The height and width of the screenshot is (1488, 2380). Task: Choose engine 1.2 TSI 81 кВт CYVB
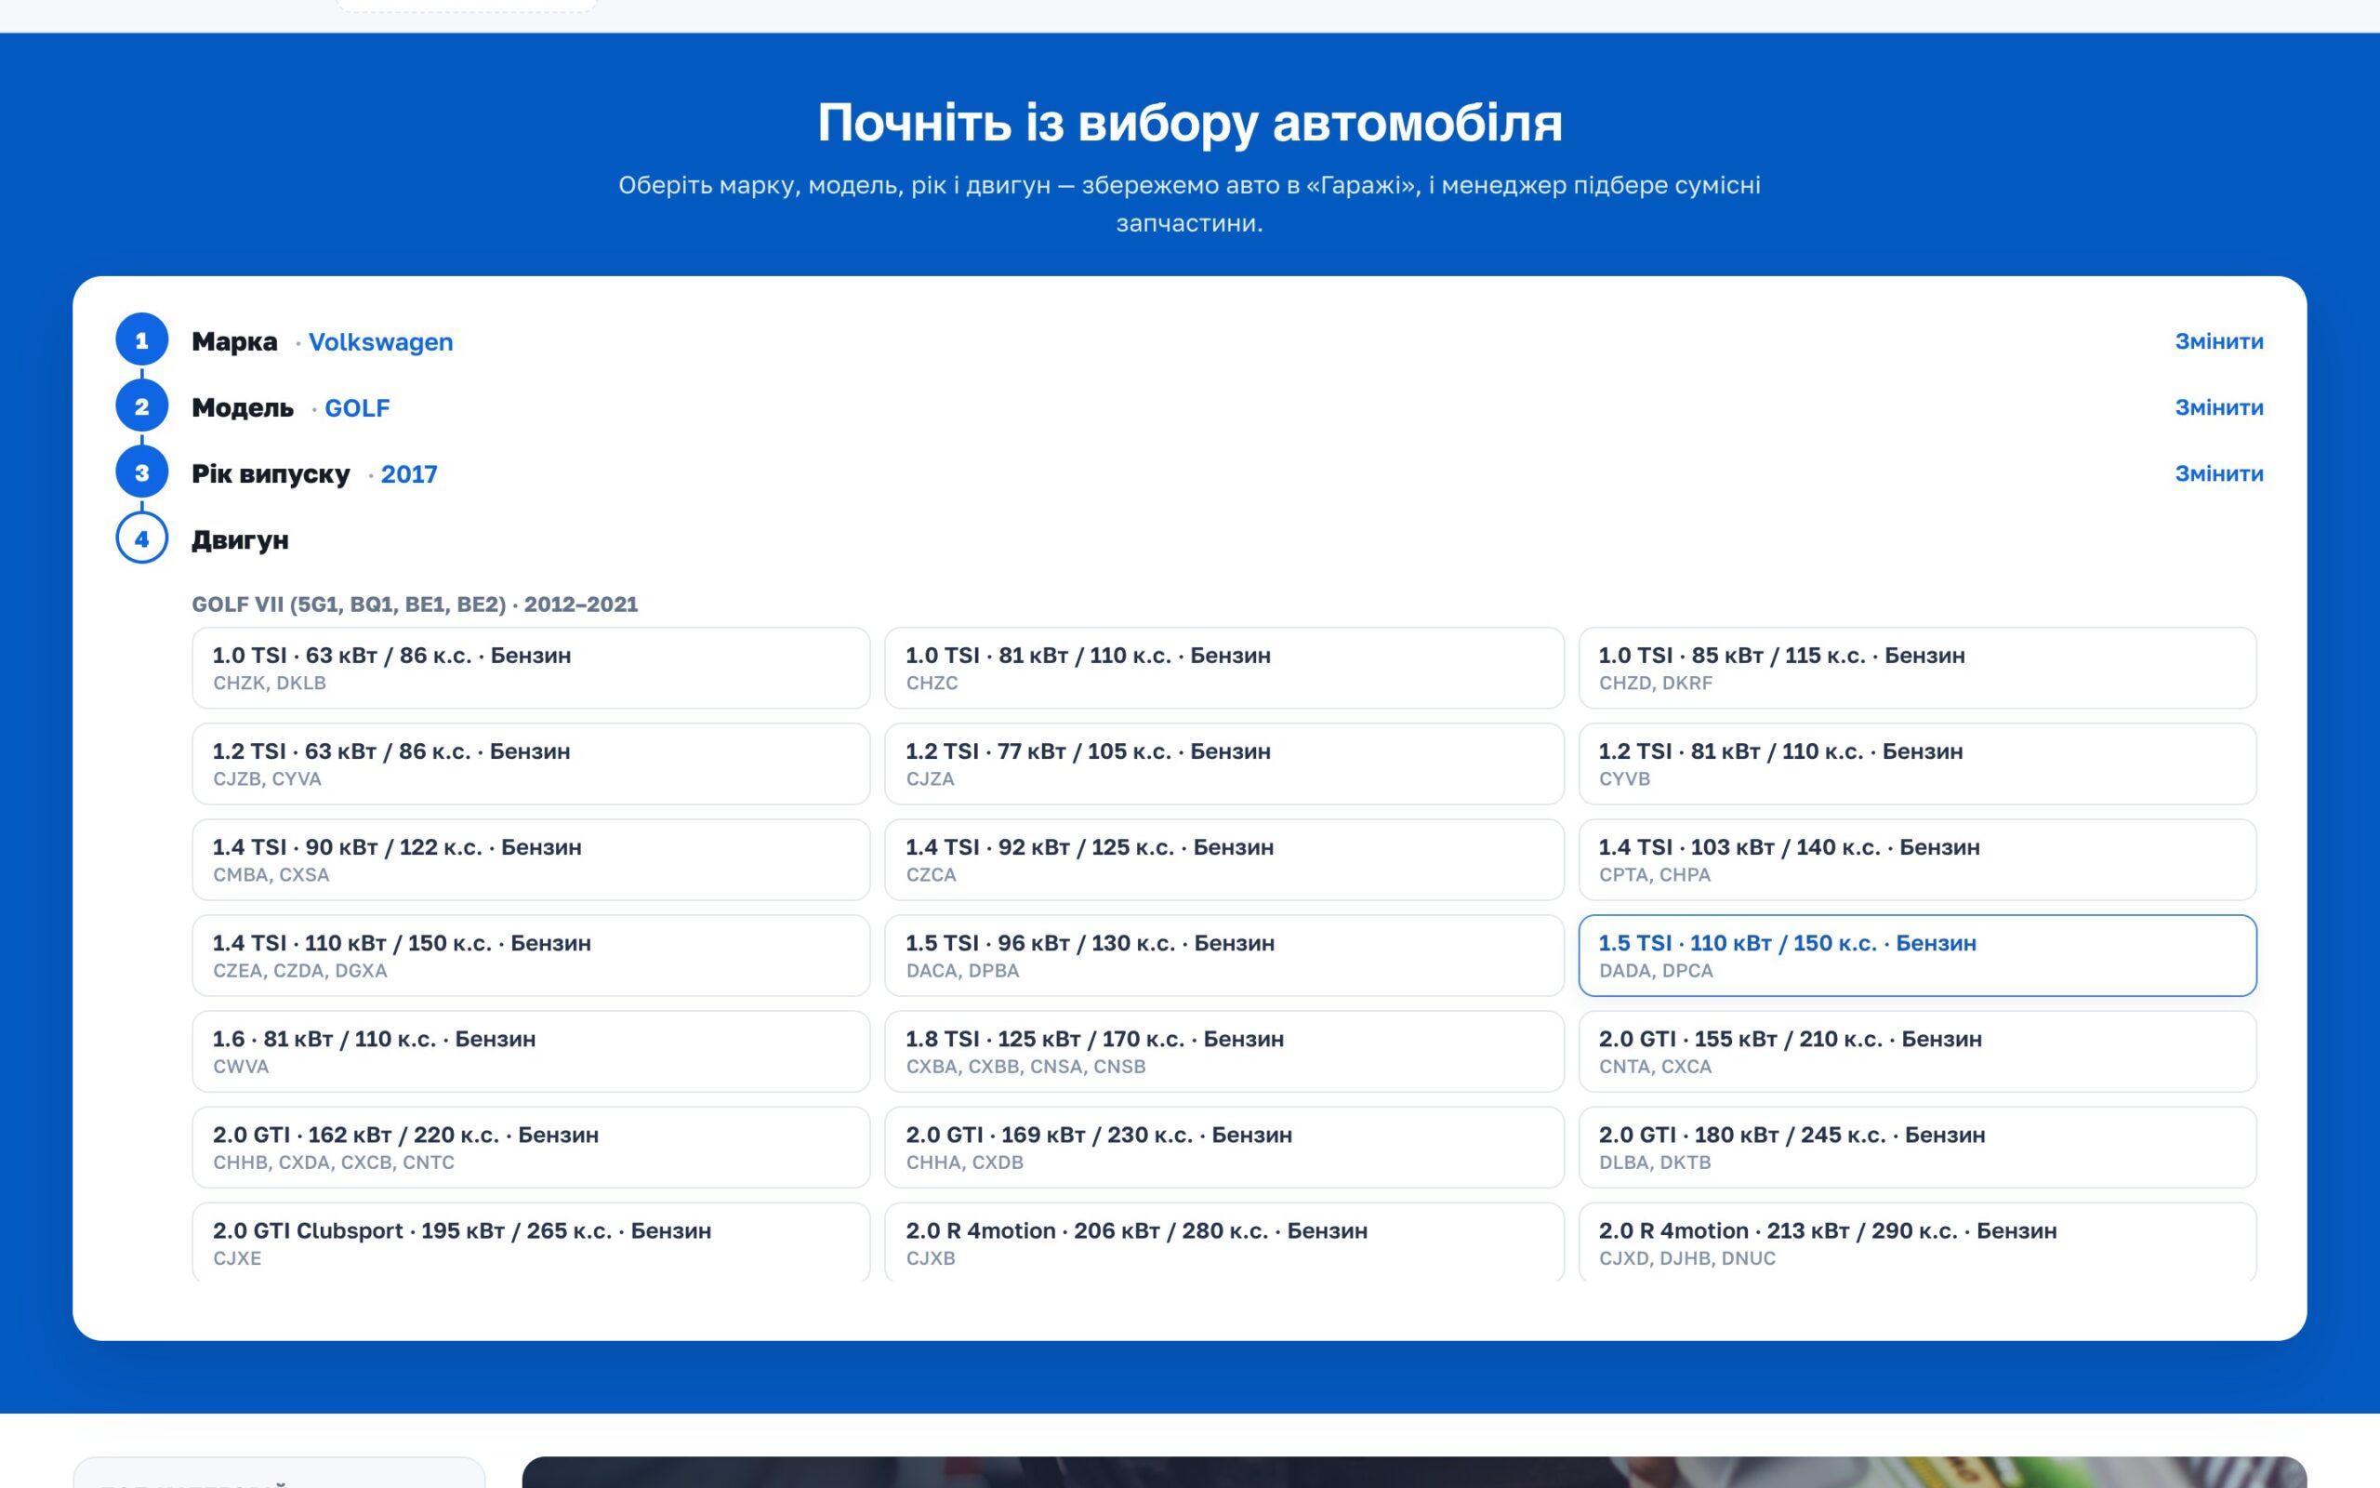click(x=1917, y=764)
